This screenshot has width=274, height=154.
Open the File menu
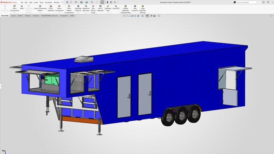(x=22, y=3)
